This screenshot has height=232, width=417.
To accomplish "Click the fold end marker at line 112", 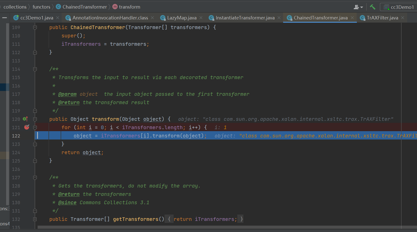I will [x=35, y=52].
